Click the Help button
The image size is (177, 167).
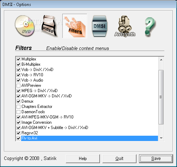tap(83, 159)
